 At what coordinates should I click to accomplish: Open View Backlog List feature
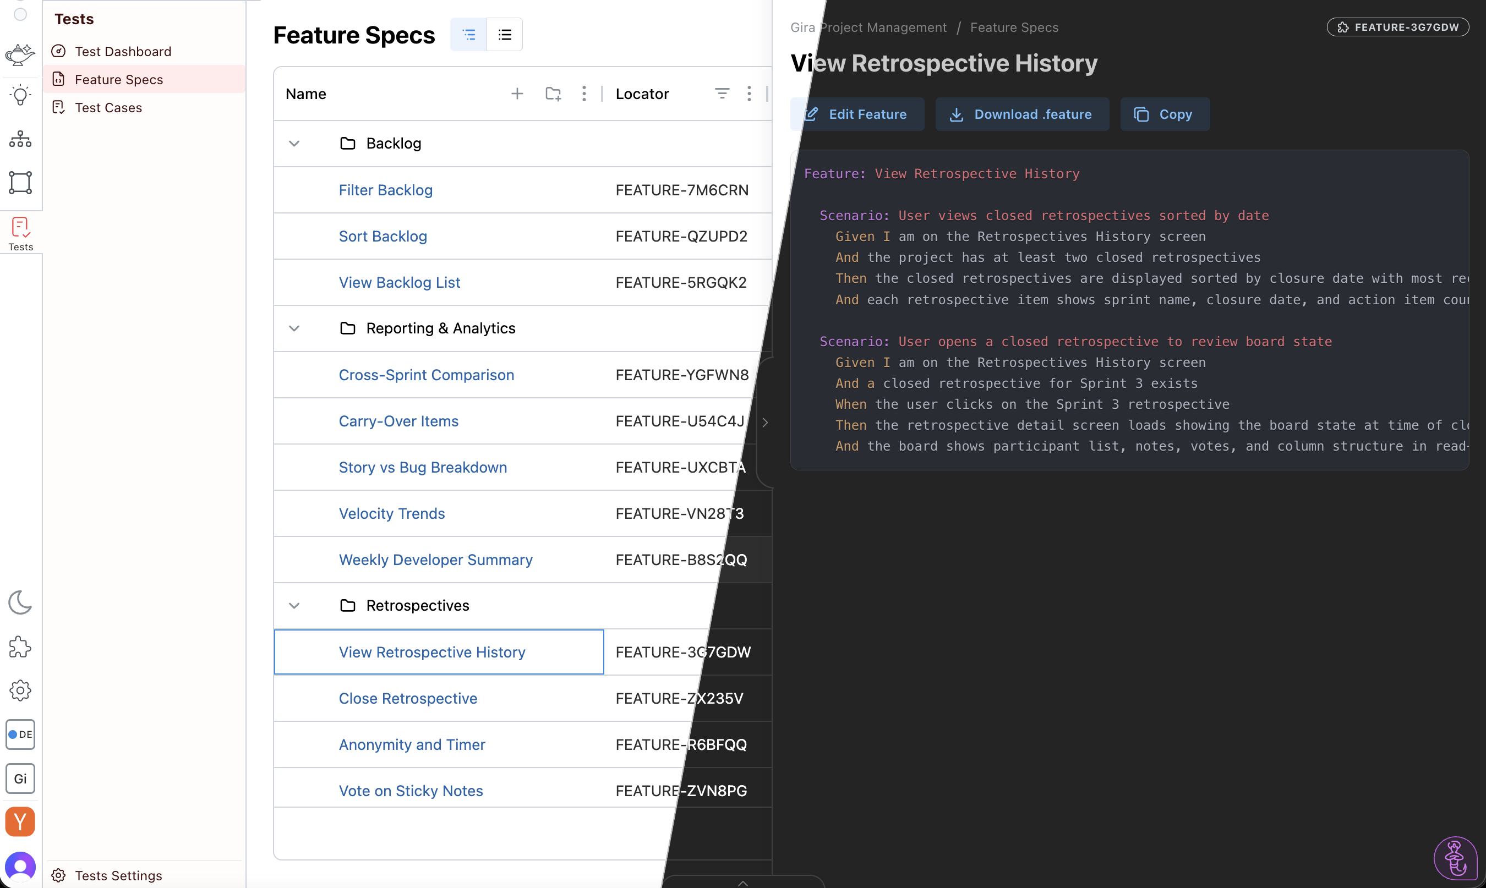399,282
